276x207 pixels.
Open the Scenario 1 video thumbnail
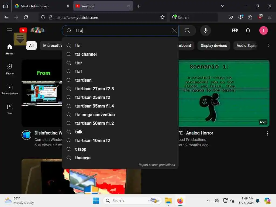[x=224, y=93]
